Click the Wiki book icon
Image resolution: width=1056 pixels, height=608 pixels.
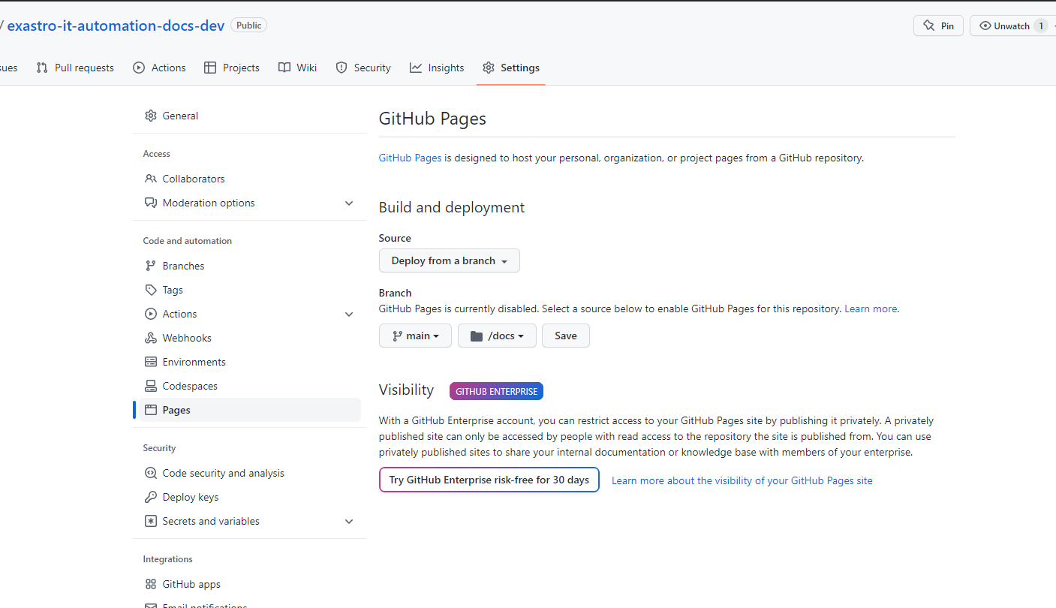pos(284,67)
